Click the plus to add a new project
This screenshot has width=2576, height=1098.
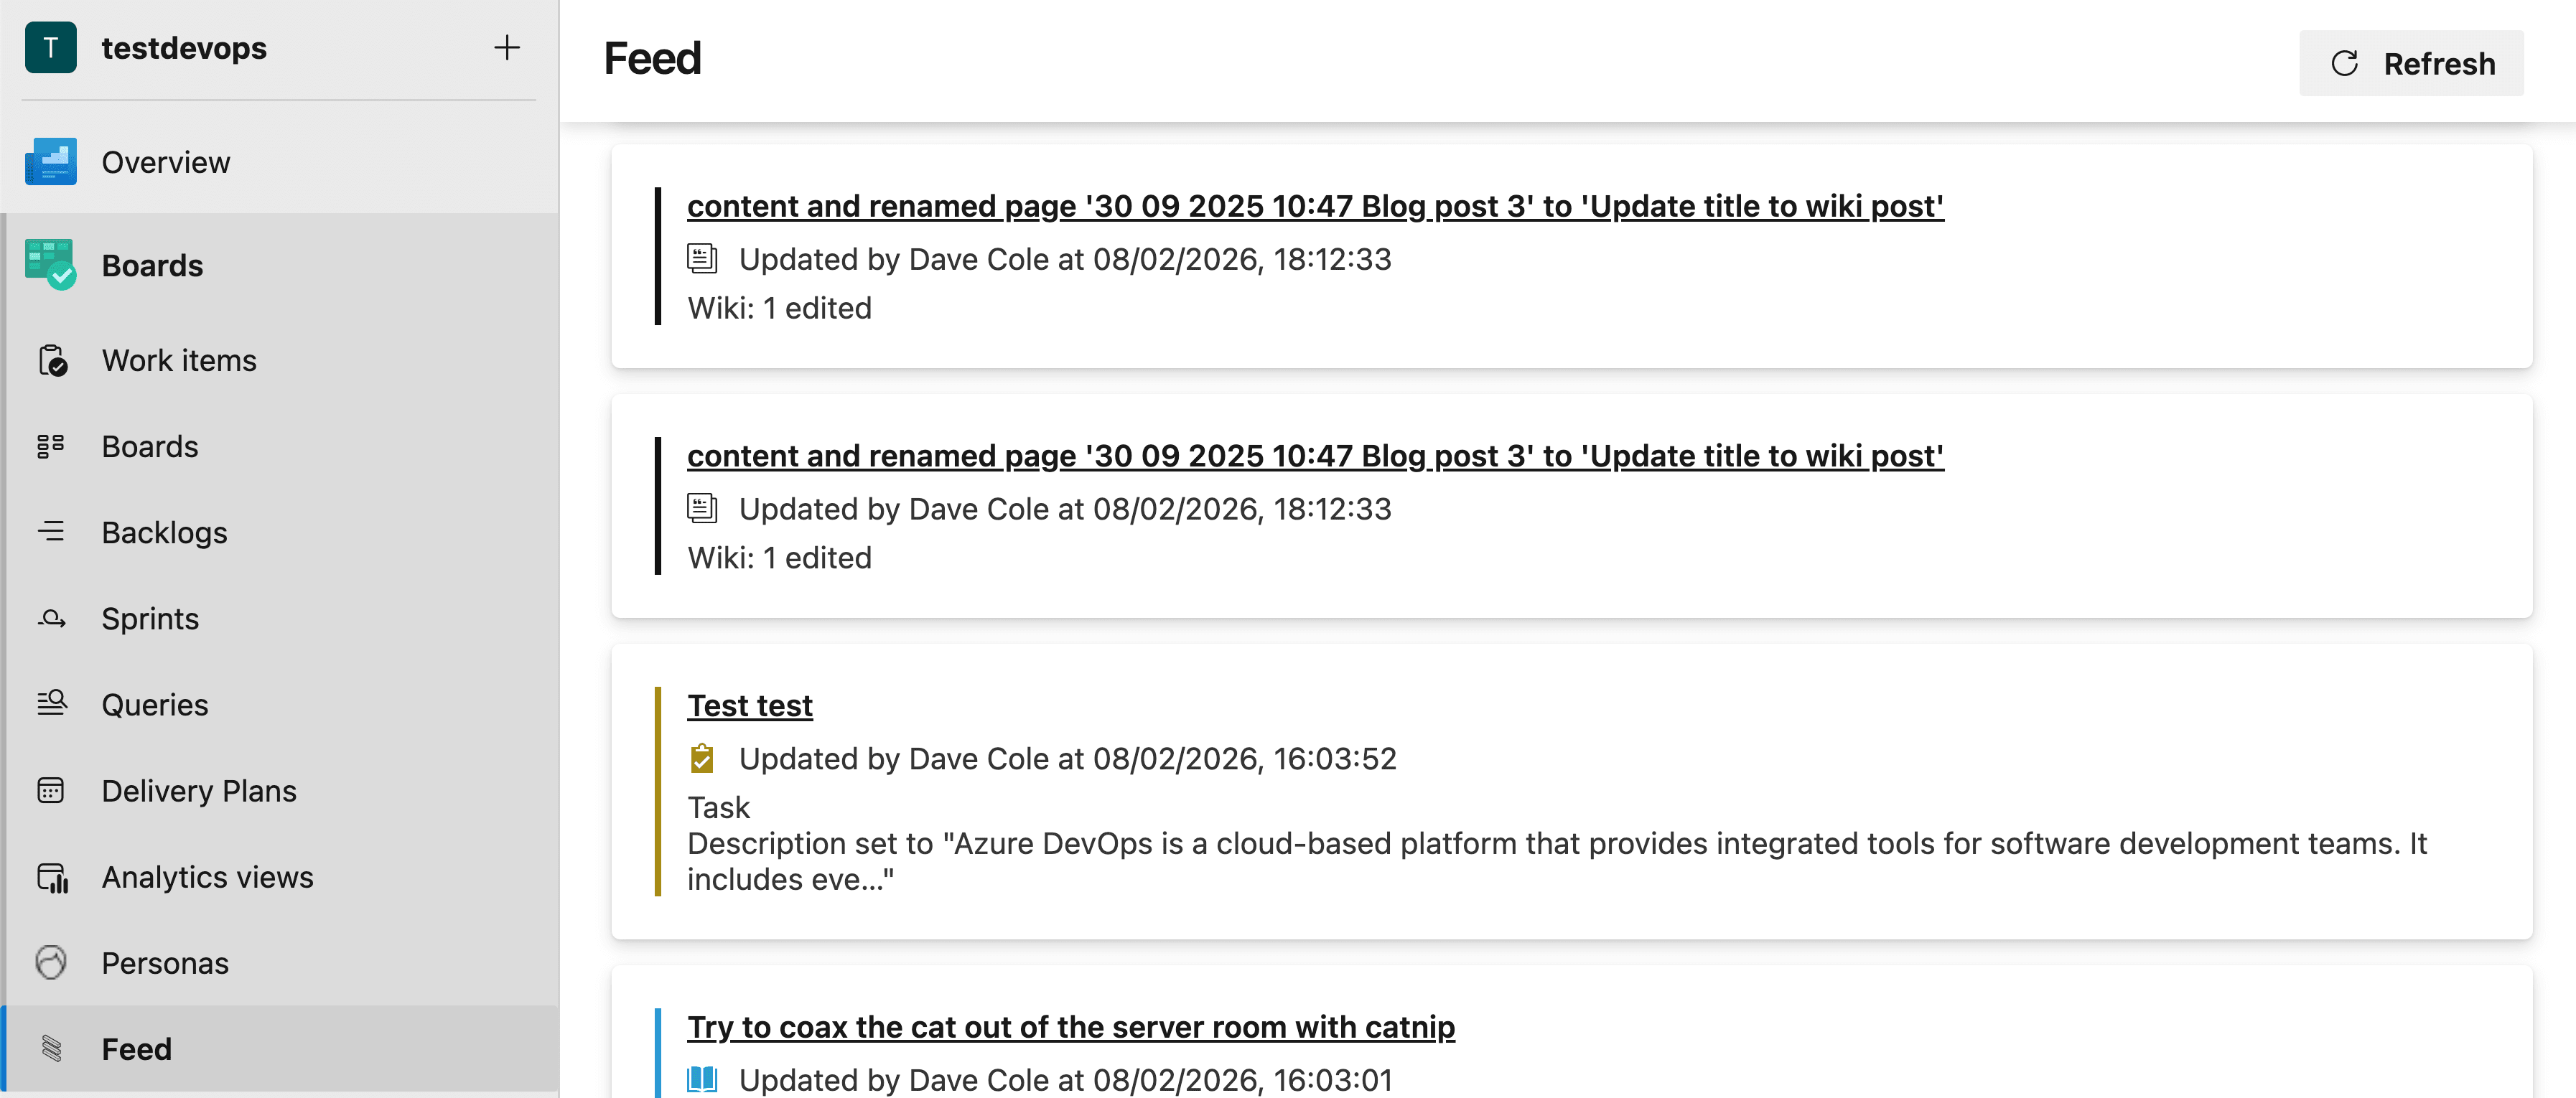click(x=507, y=47)
